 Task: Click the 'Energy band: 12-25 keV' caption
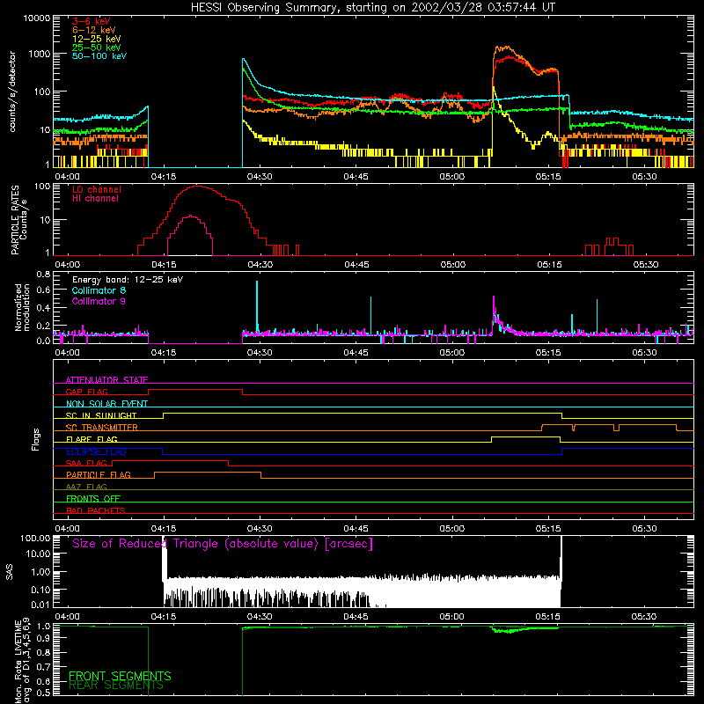tap(128, 280)
